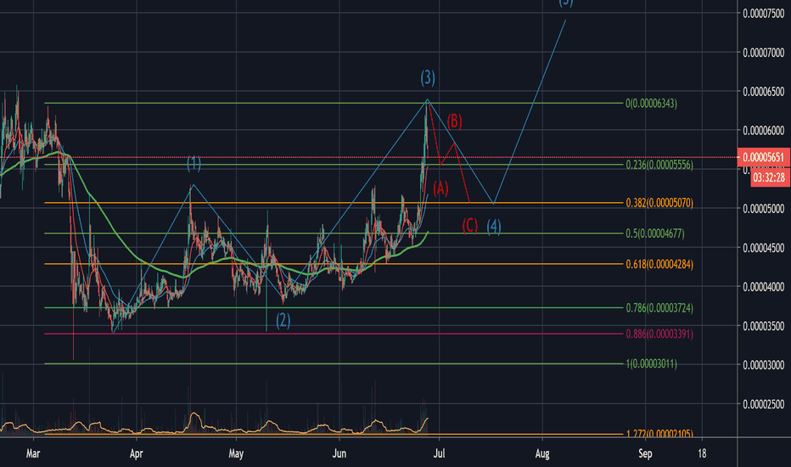Click the 0.00004500 price scale value
The height and width of the screenshot is (467, 791).
point(764,248)
